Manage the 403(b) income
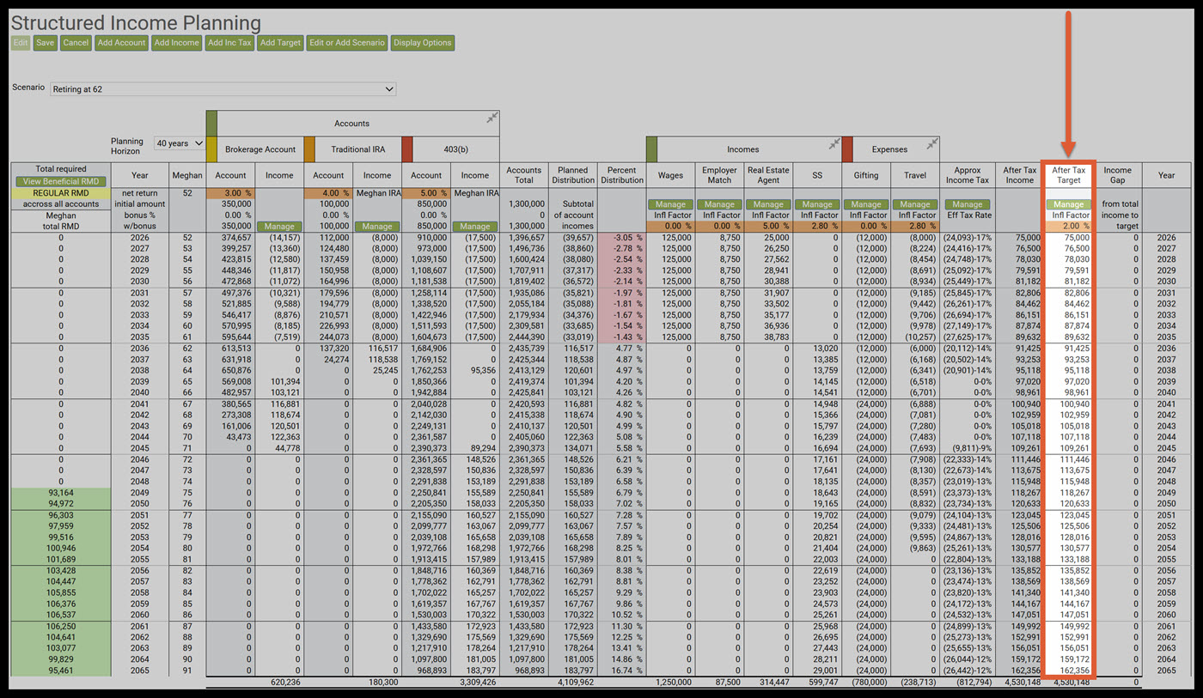The height and width of the screenshot is (698, 1203). click(475, 227)
